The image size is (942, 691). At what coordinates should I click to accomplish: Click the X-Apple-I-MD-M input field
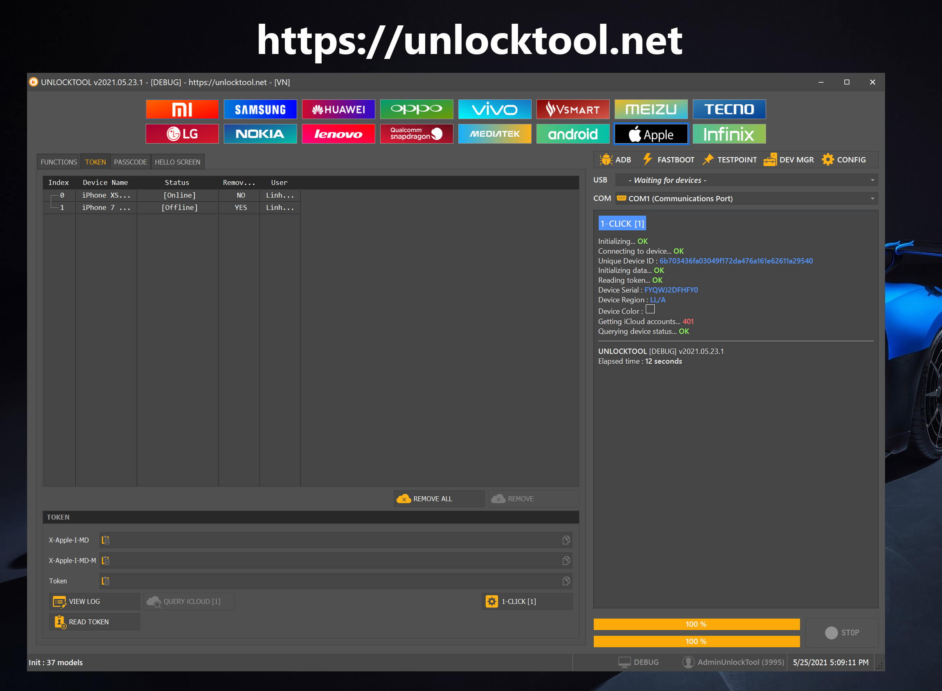[x=336, y=560]
